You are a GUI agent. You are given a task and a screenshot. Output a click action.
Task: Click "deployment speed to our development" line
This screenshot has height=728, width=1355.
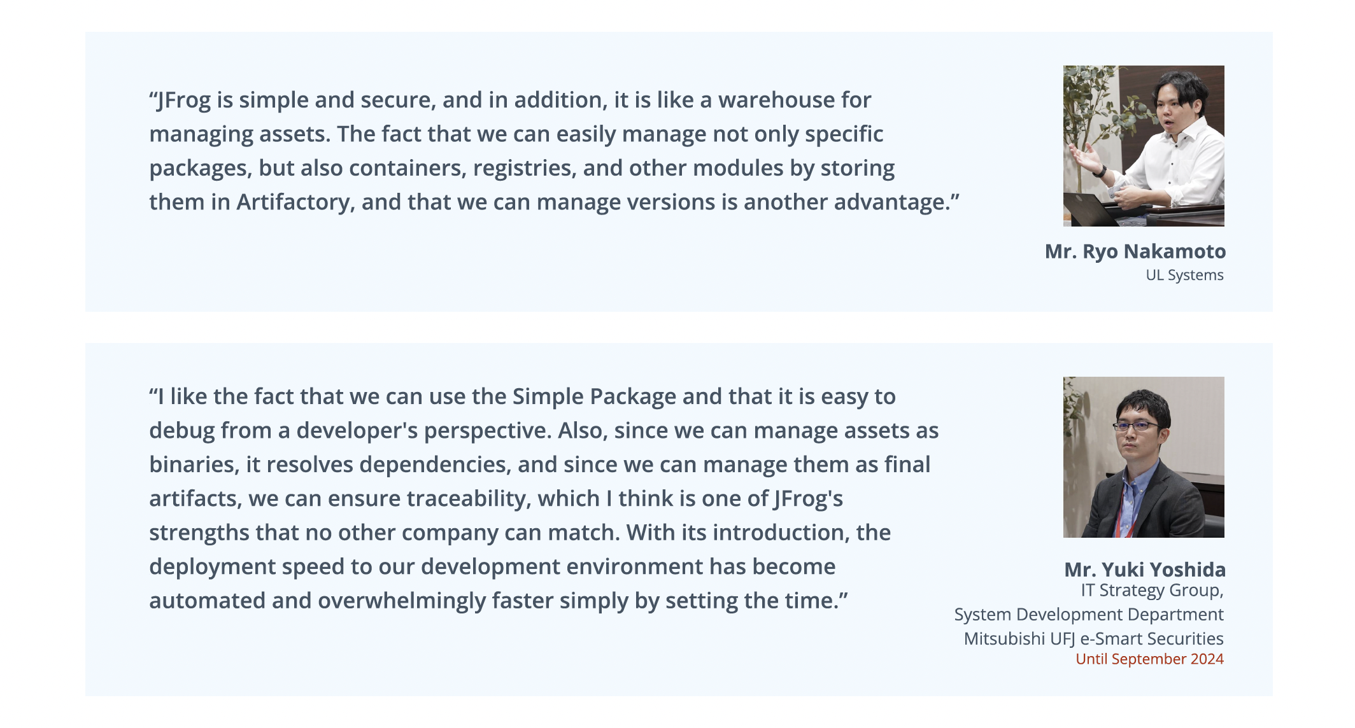[351, 567]
